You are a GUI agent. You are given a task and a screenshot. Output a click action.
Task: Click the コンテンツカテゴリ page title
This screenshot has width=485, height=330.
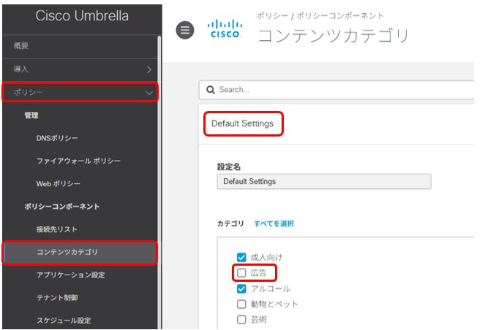pos(334,36)
